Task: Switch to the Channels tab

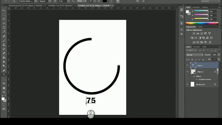Action: point(196,47)
